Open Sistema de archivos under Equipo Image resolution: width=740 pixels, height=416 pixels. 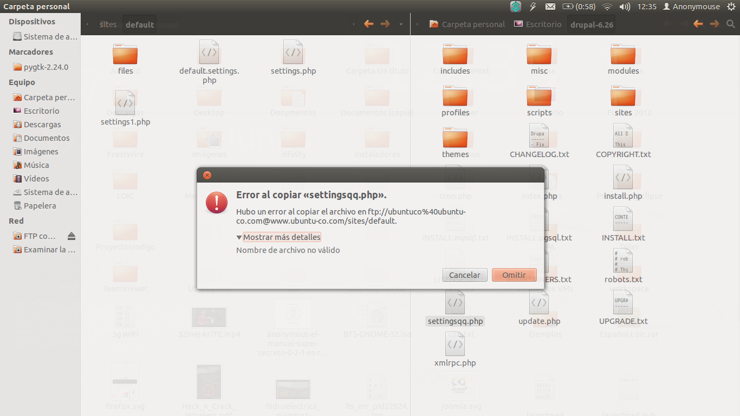(46, 192)
